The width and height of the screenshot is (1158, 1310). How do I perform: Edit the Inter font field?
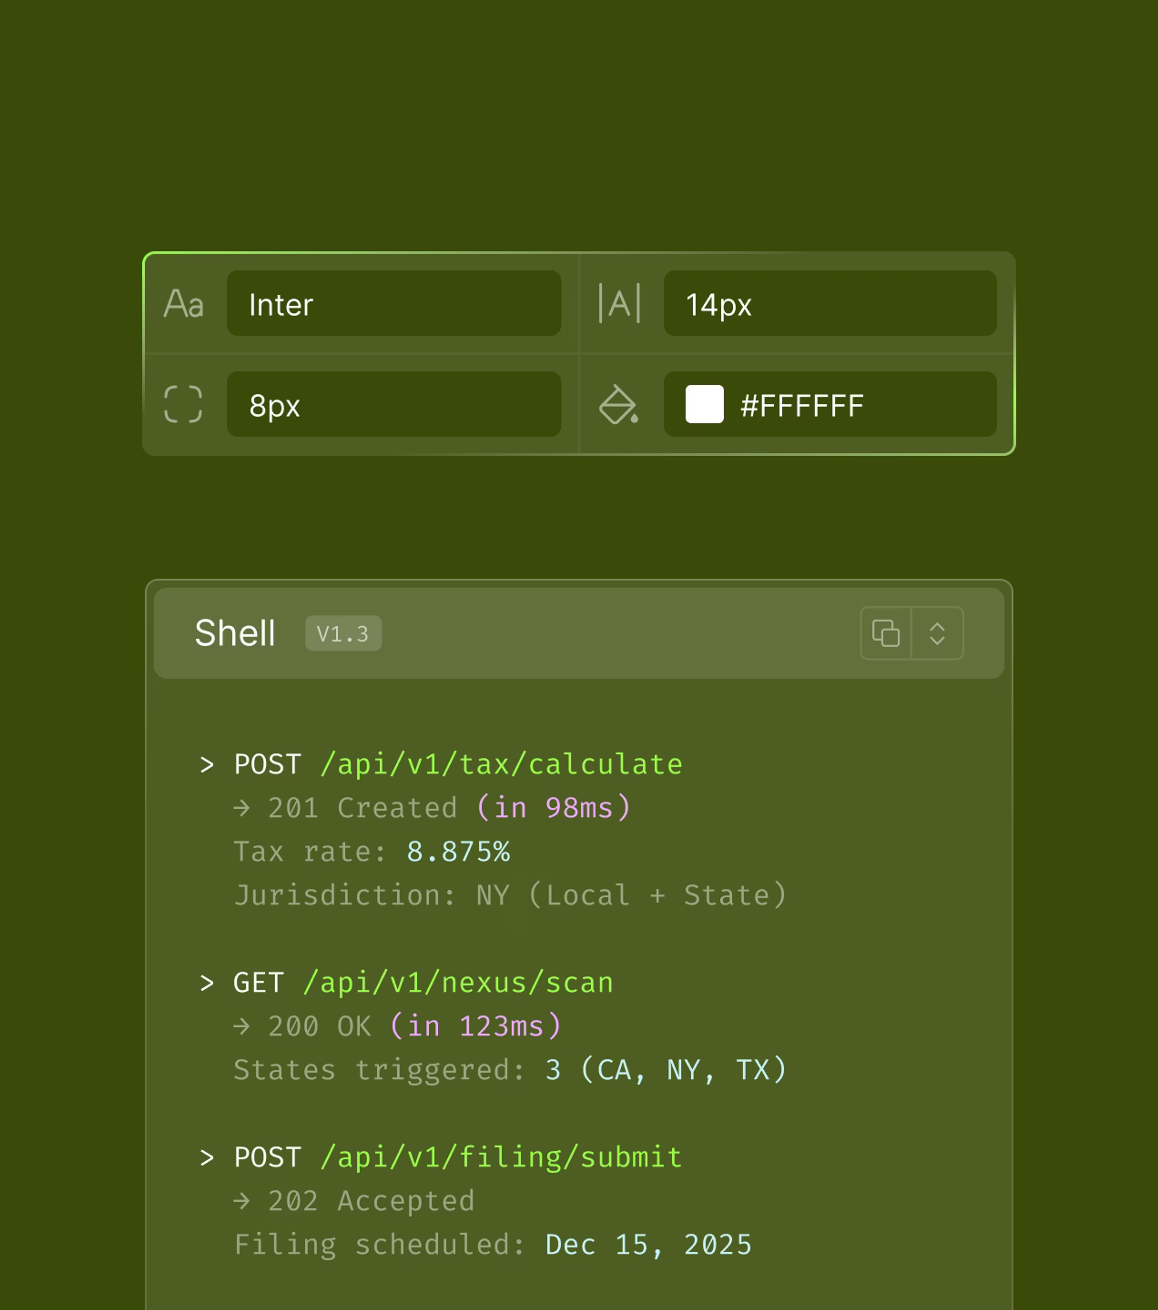click(394, 303)
